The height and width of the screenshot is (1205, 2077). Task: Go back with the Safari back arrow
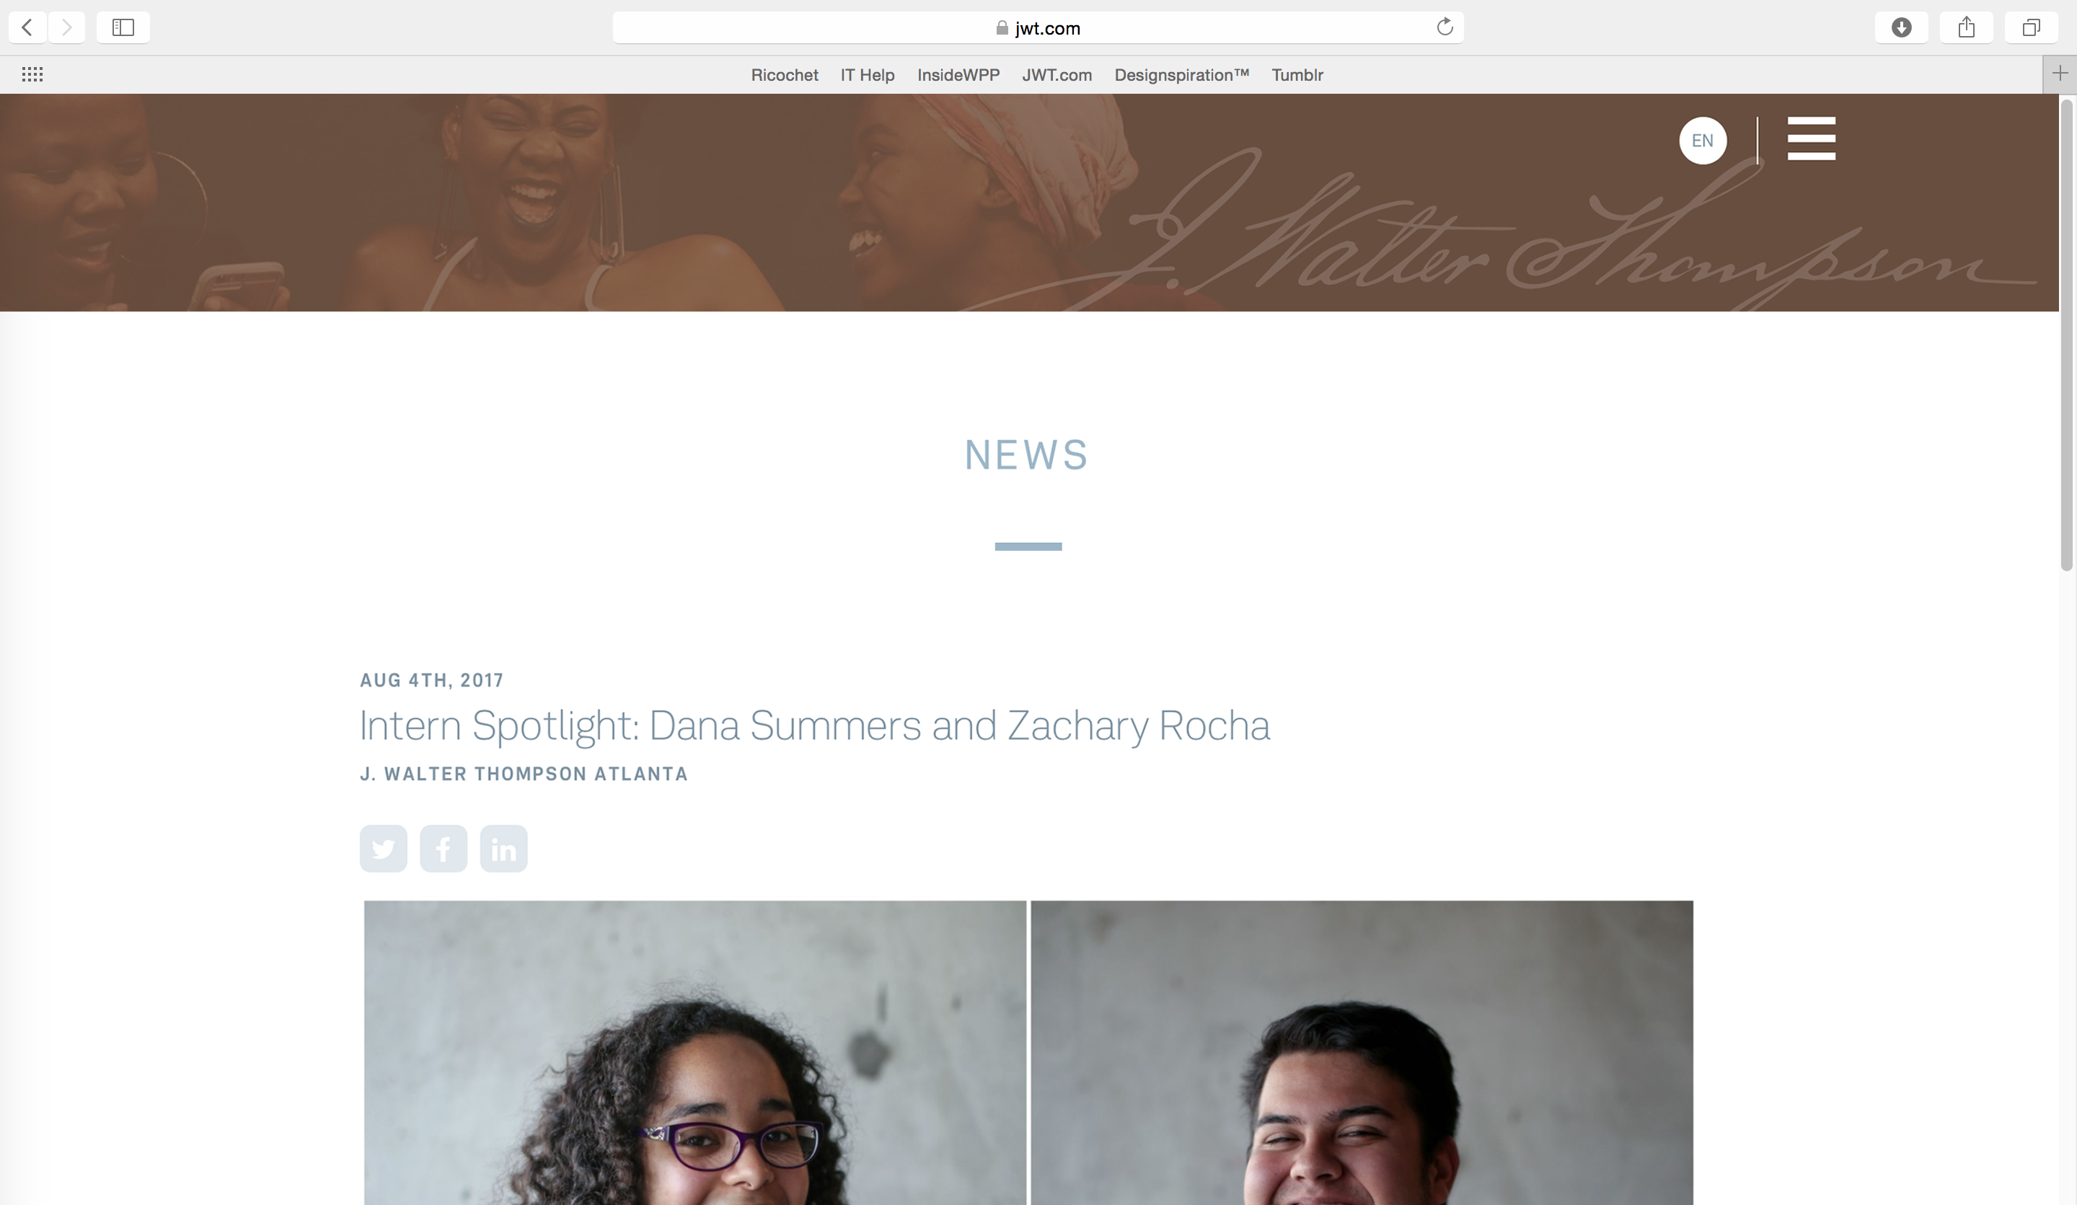27,27
